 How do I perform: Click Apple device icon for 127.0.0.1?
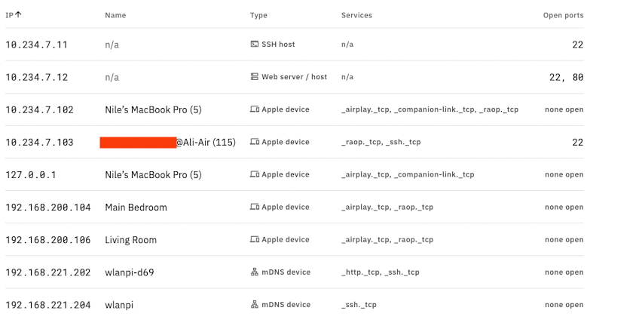coord(254,174)
